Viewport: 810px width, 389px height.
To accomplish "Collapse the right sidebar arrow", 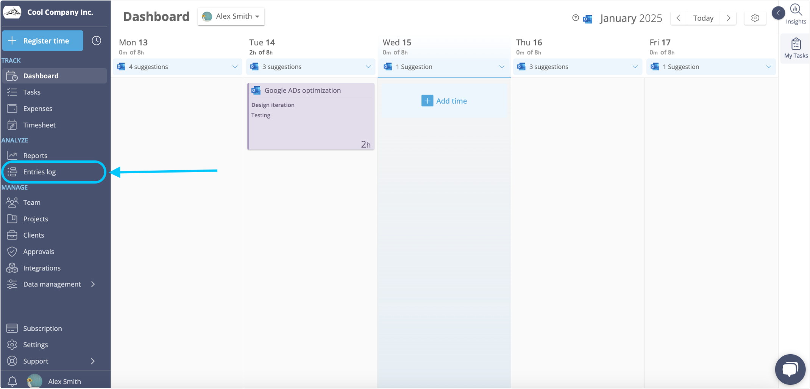I will point(778,13).
